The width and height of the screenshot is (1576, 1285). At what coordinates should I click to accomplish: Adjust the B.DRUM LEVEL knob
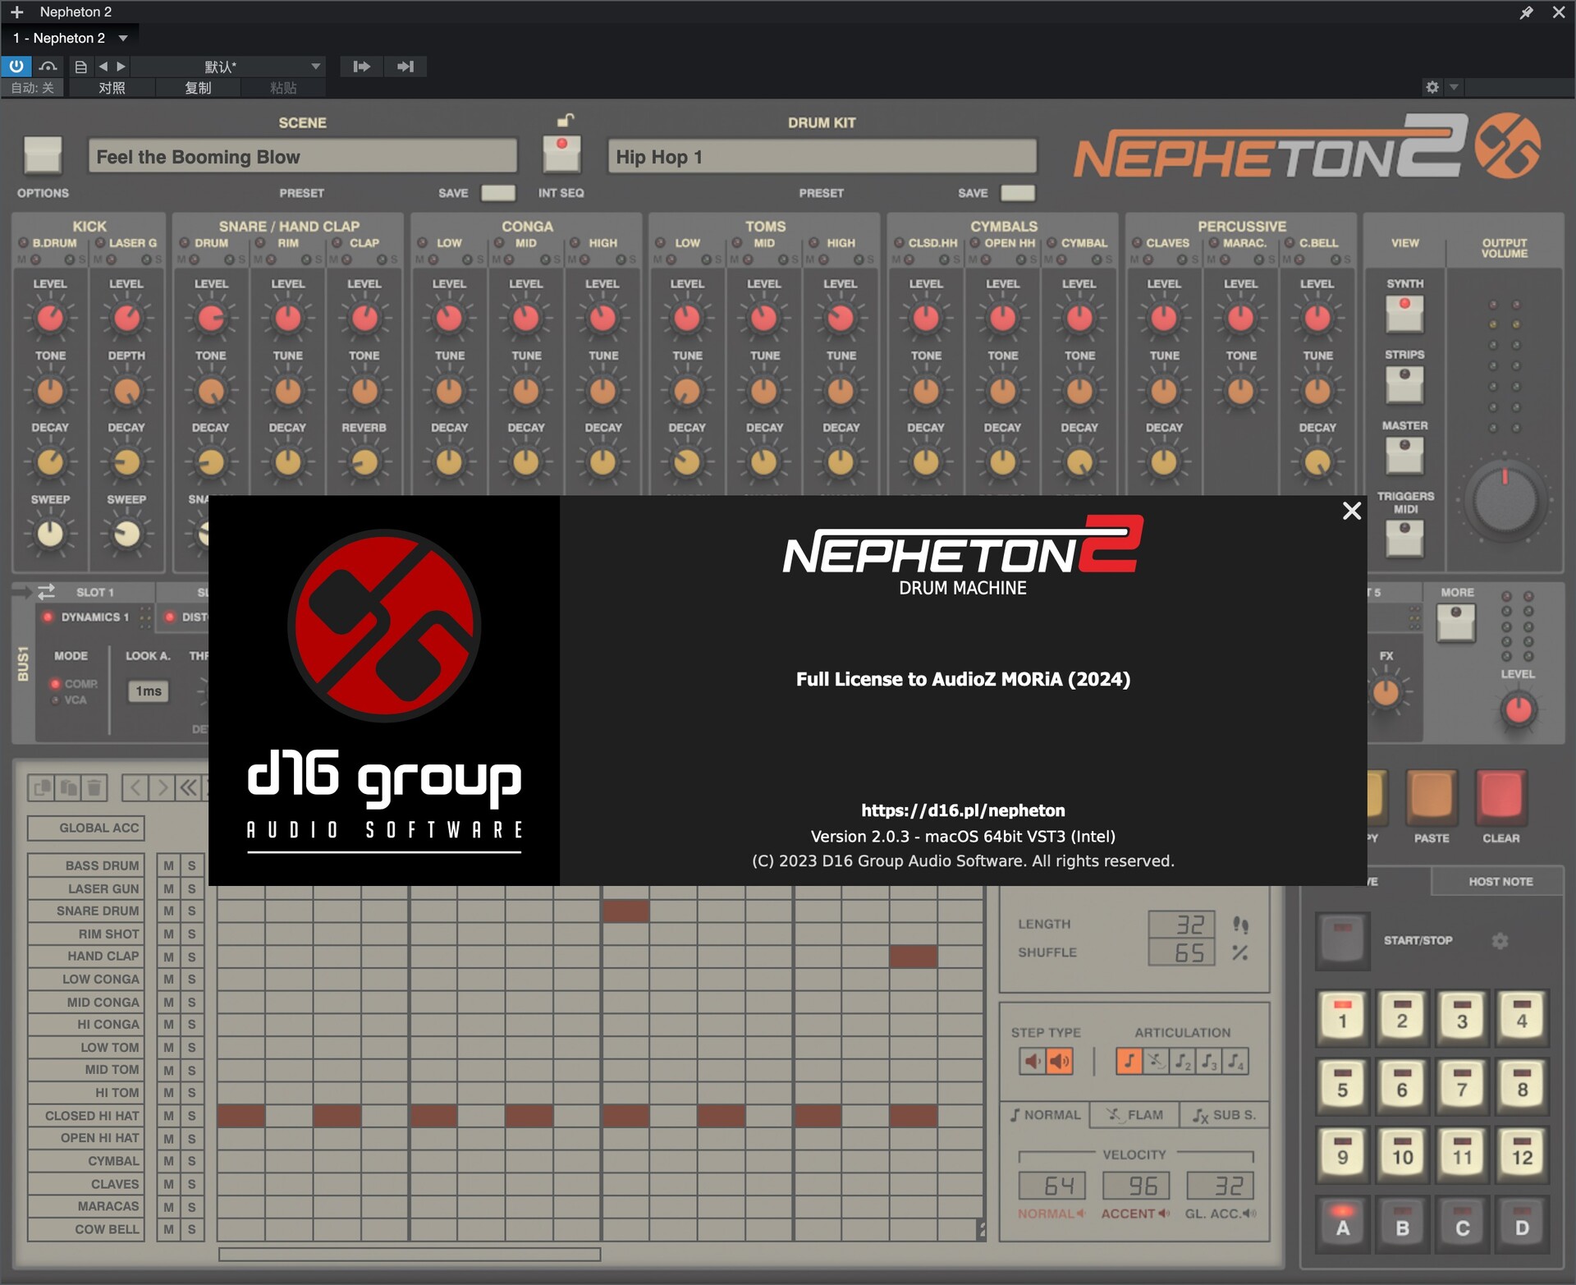pyautogui.click(x=50, y=318)
